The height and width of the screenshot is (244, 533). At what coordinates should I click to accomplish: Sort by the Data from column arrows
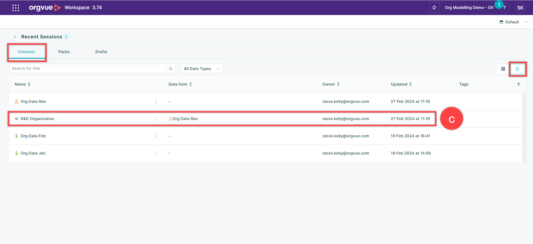click(x=190, y=84)
